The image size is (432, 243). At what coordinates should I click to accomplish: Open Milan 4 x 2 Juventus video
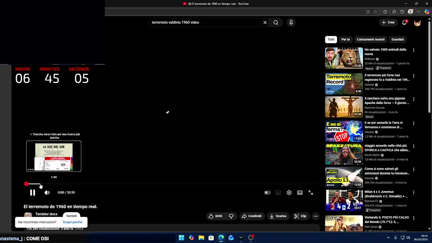pyautogui.click(x=344, y=200)
